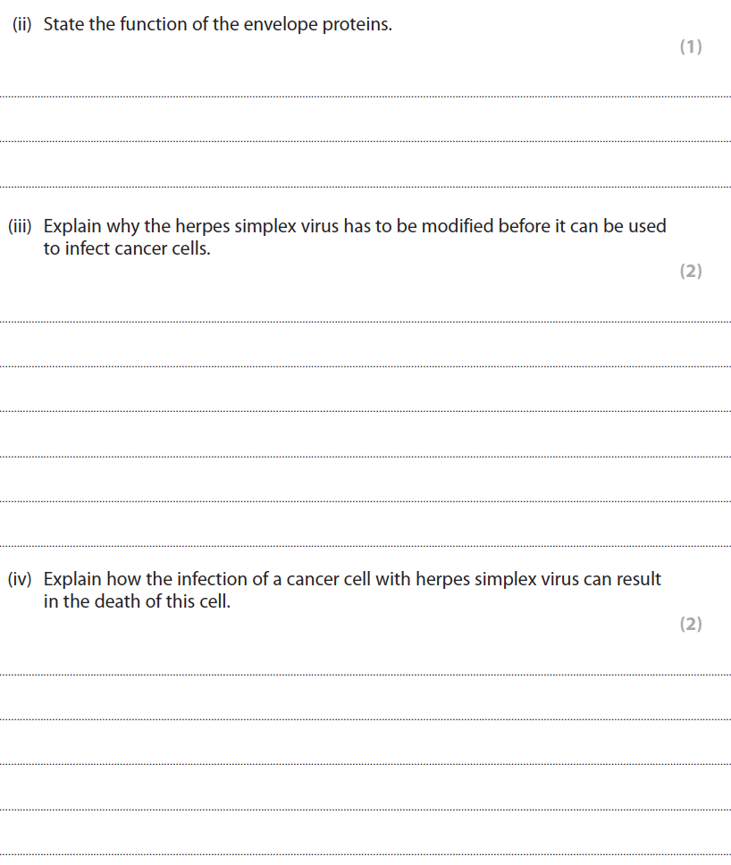731x865 pixels.
Task: Click the last answer line under question (iv)
Action: [x=365, y=853]
